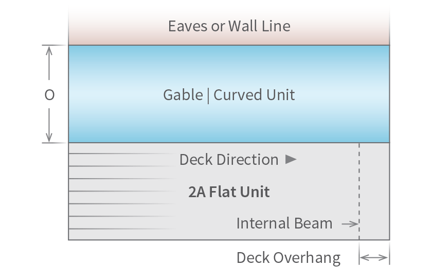Click the top extension tick left of gable unit
The height and width of the screenshot is (267, 432).
[x=55, y=45]
